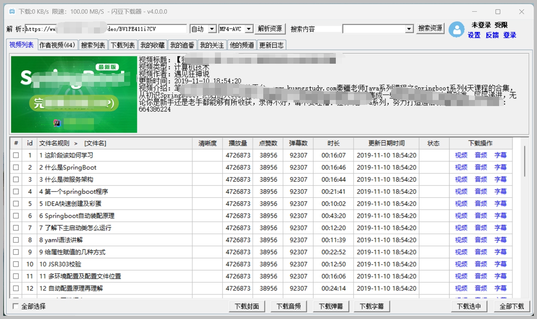Maximize the downloader window
This screenshot has width=537, height=319.
click(x=498, y=12)
